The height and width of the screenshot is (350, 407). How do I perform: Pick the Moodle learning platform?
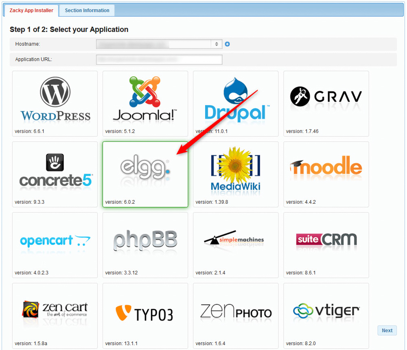click(326, 174)
